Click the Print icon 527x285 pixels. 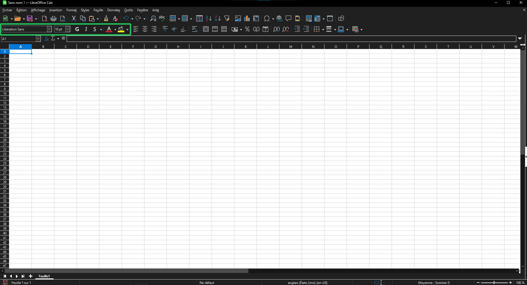pos(54,18)
